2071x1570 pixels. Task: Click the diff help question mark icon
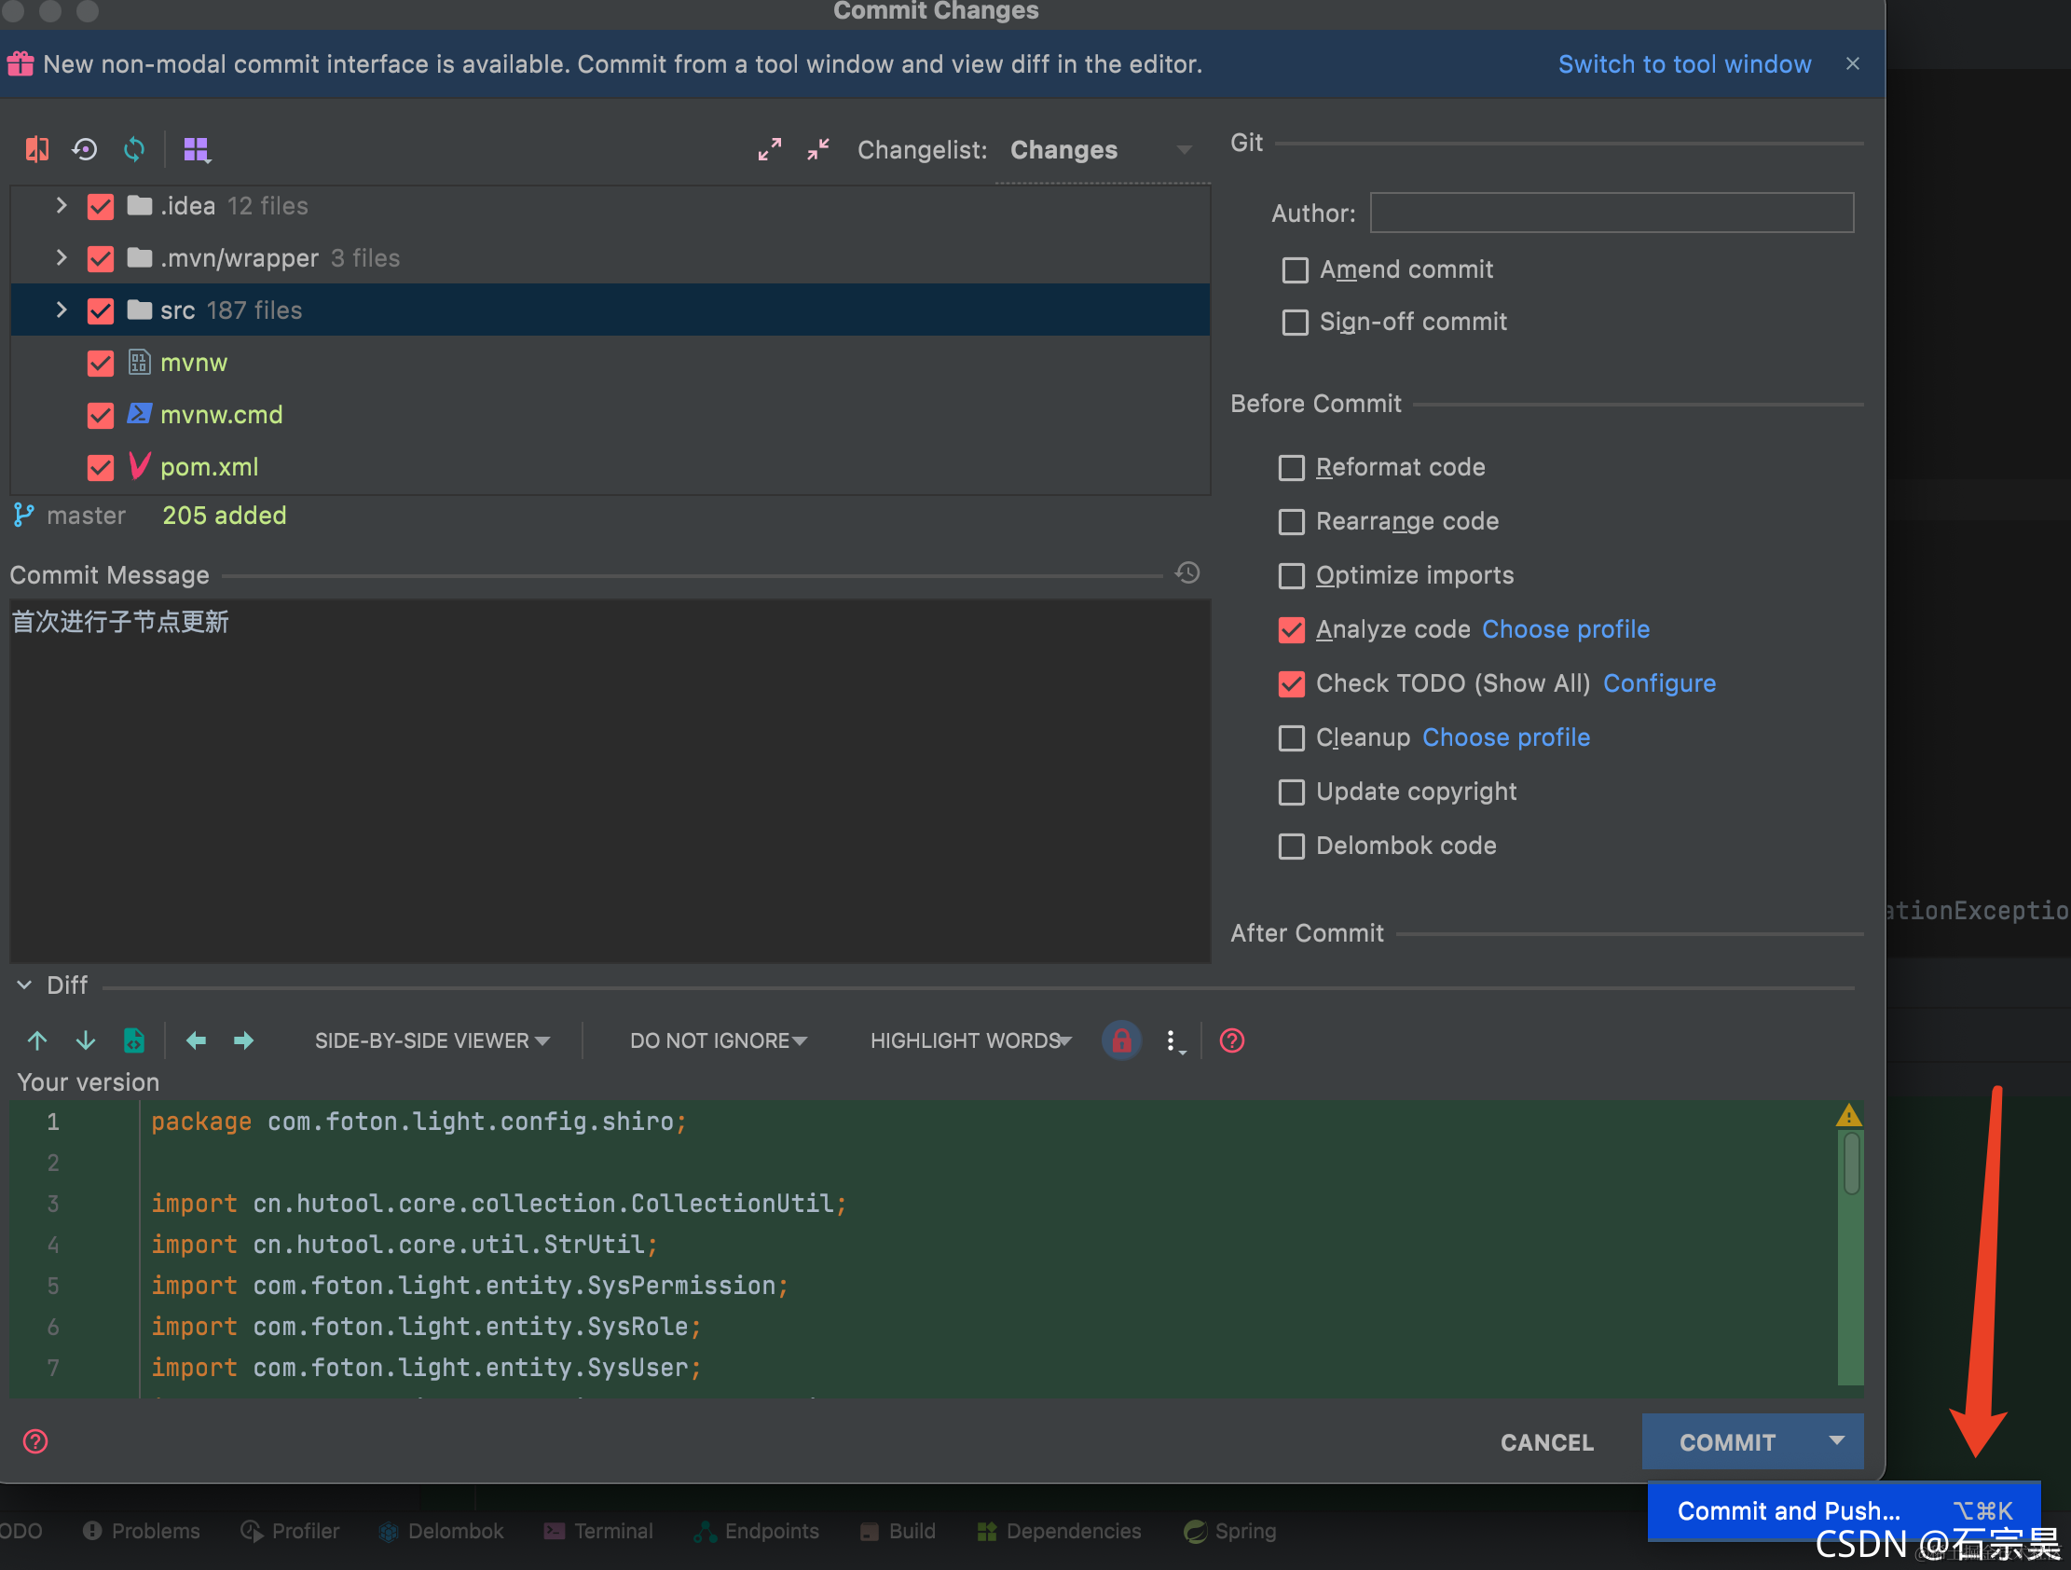[1231, 1040]
